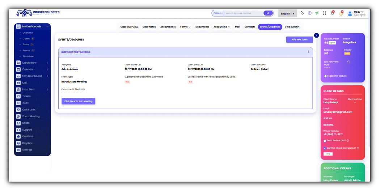This screenshot has height=191, width=380.
Task: Click the search by case number field
Action: click(243, 13)
